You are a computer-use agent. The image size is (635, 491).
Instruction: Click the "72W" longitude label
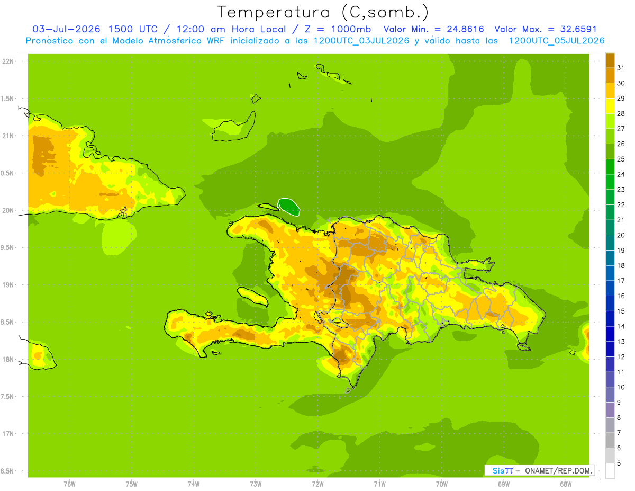(317, 484)
